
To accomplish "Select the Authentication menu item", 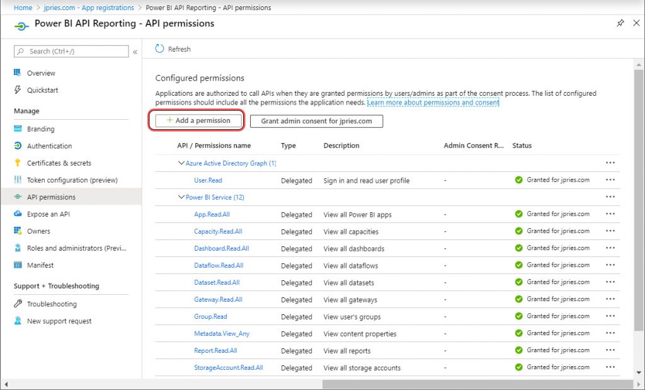I will pyautogui.click(x=49, y=146).
